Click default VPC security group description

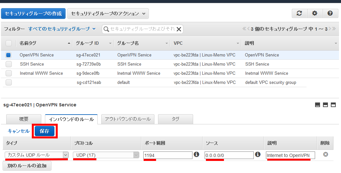click(271, 82)
